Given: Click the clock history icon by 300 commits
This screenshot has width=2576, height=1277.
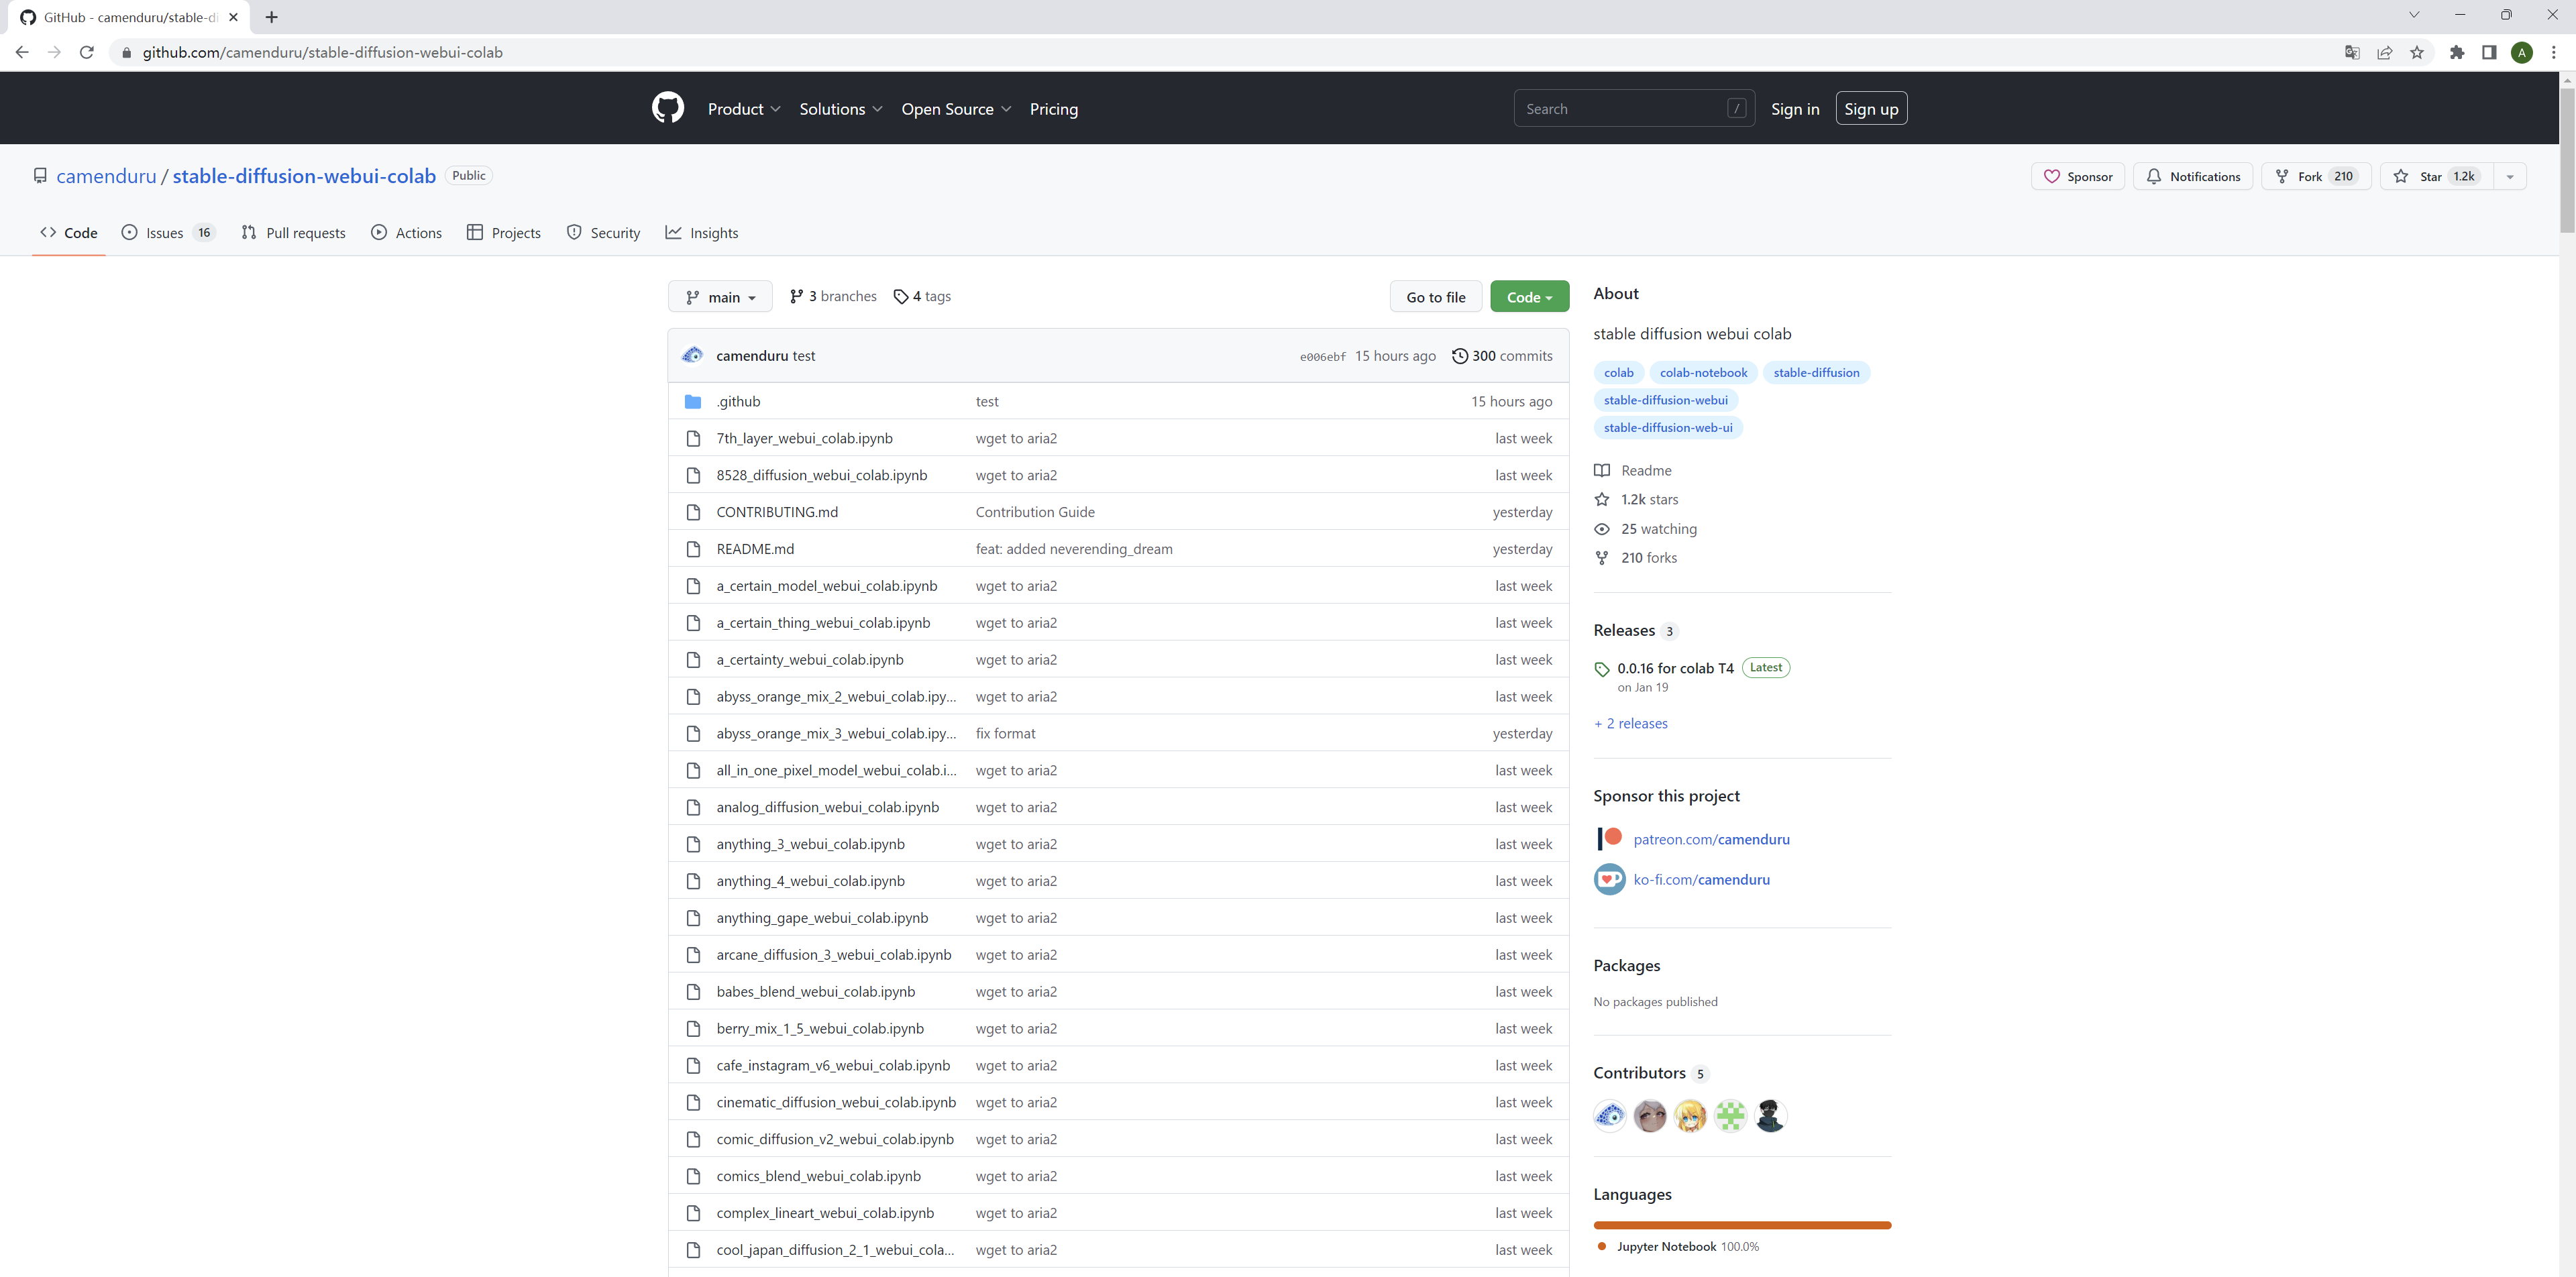Looking at the screenshot, I should click(1460, 356).
